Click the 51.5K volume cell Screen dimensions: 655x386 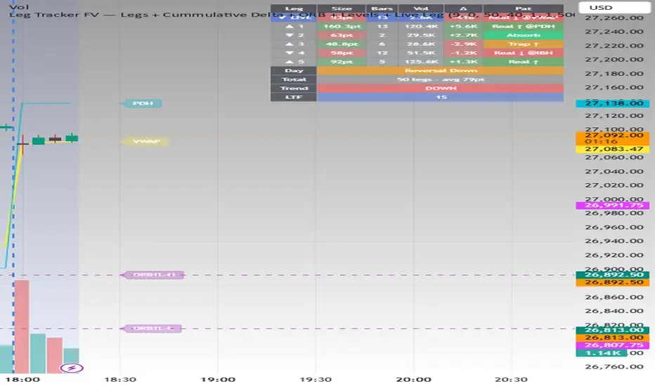coord(421,53)
